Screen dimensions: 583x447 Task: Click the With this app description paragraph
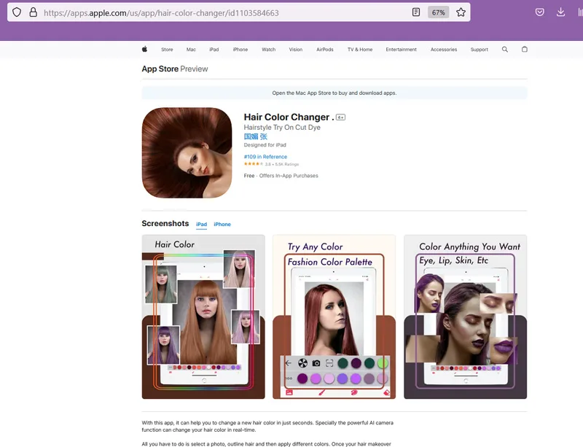267,426
